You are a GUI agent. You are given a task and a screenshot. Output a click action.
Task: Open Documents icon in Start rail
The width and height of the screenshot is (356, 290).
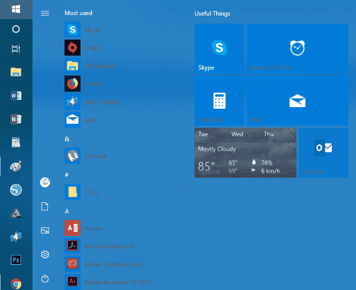click(x=44, y=206)
